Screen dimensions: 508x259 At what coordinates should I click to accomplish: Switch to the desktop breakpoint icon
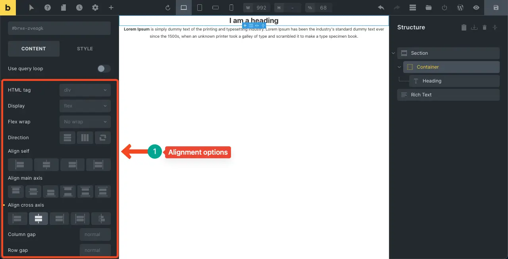coord(184,8)
